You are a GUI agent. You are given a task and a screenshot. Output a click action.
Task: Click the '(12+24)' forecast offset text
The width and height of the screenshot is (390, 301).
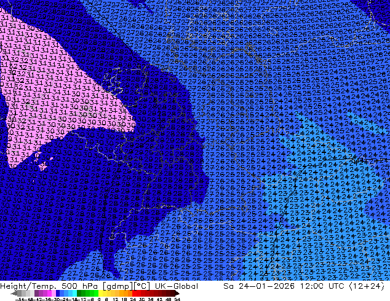(x=367, y=286)
